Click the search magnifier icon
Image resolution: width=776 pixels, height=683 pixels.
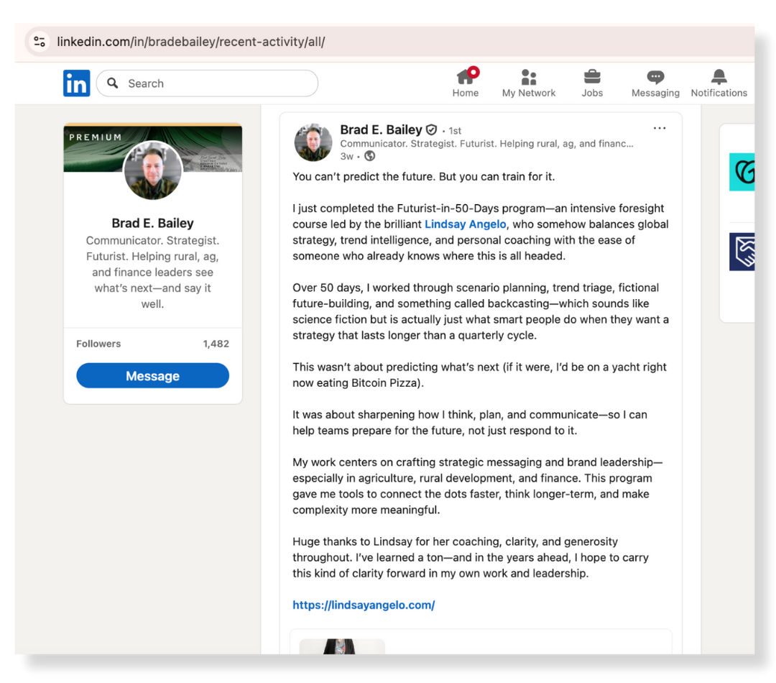[113, 83]
